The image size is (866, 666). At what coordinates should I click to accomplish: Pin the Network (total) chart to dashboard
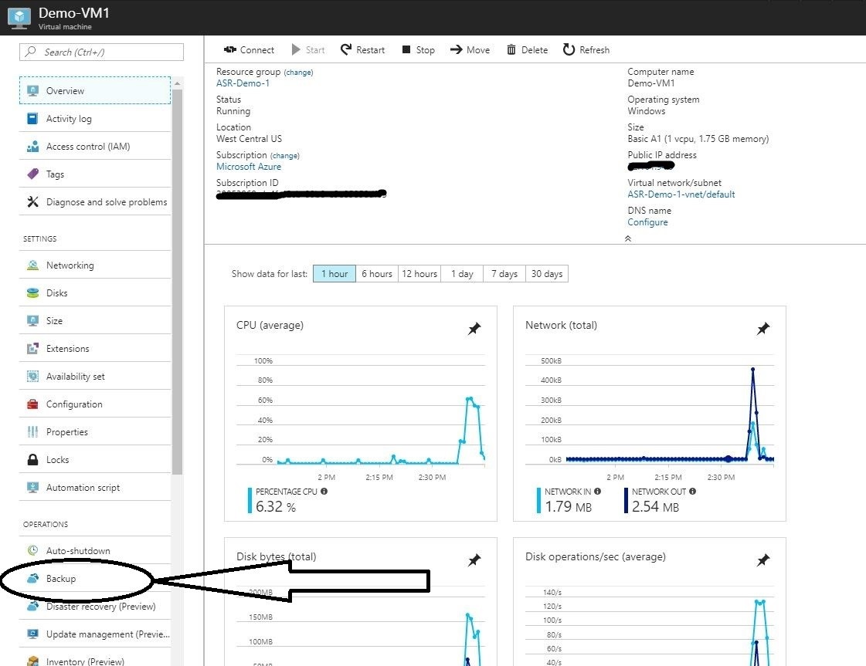[x=762, y=328]
